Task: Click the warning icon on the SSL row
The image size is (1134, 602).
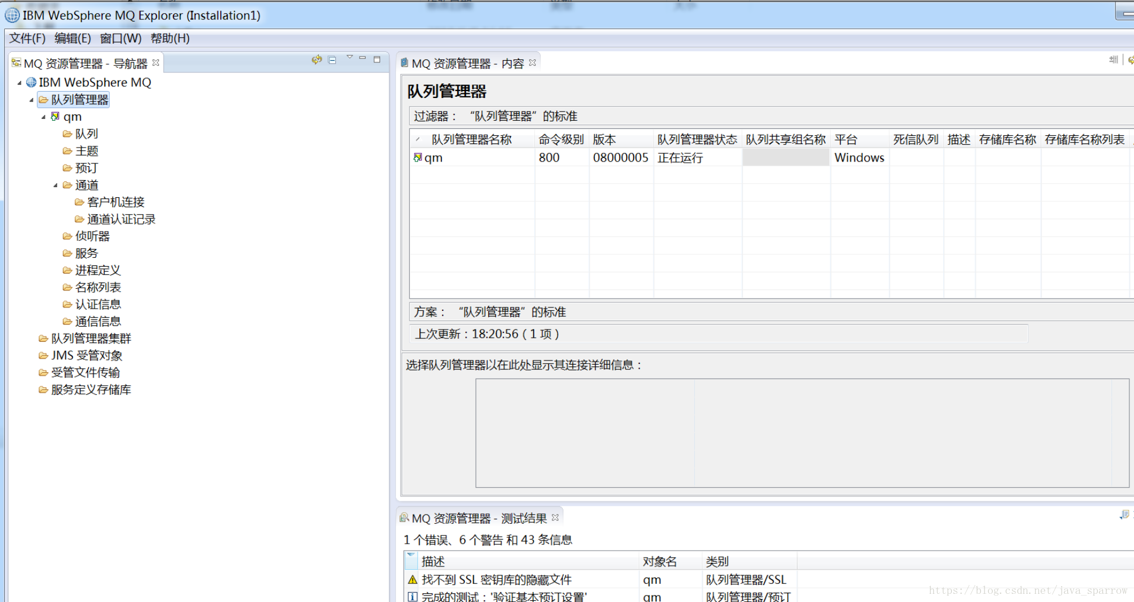Action: click(413, 580)
